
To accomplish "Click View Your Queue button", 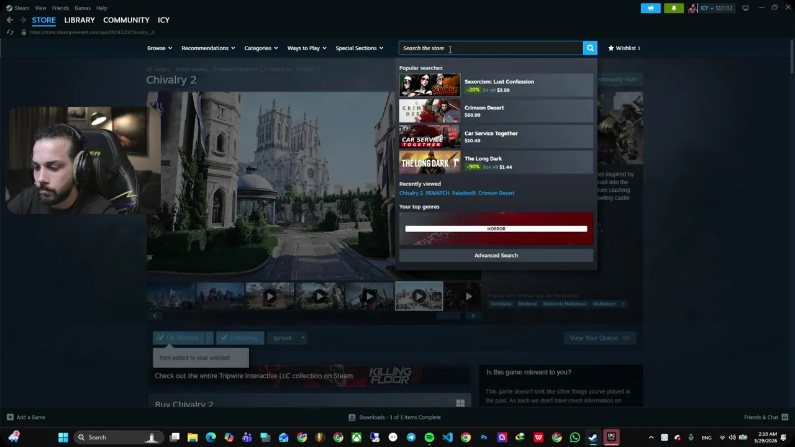I will (x=599, y=338).
